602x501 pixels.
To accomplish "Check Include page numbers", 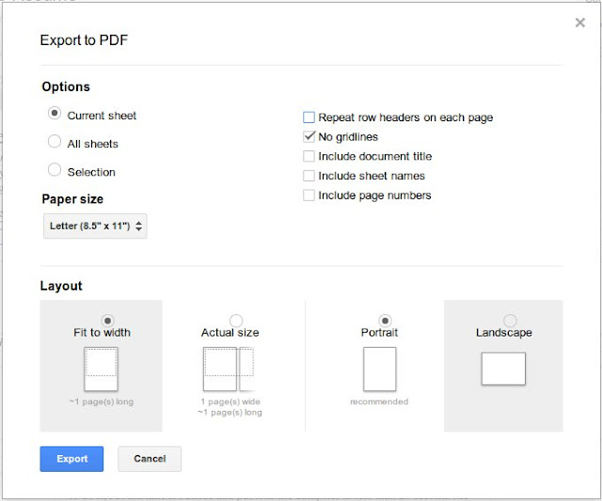I will pyautogui.click(x=309, y=196).
